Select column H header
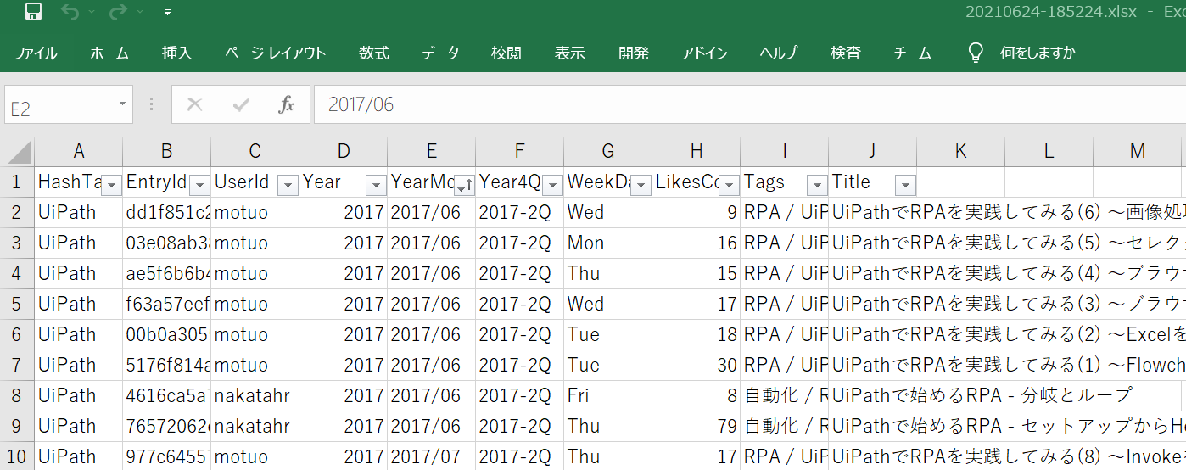Viewport: 1186px width, 470px height. [696, 152]
